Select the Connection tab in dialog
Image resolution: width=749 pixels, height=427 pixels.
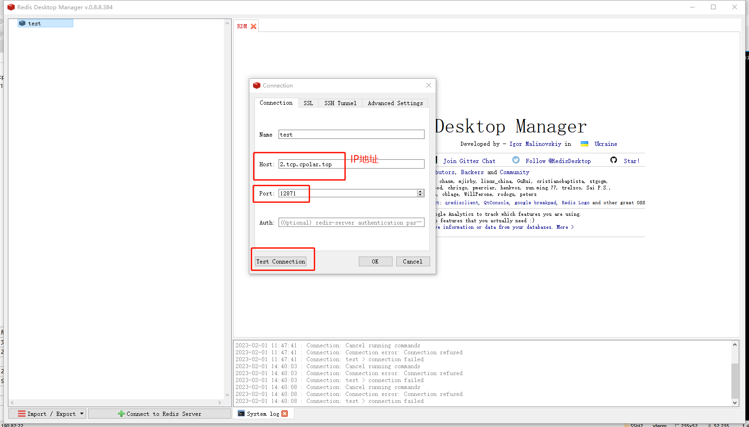click(276, 103)
